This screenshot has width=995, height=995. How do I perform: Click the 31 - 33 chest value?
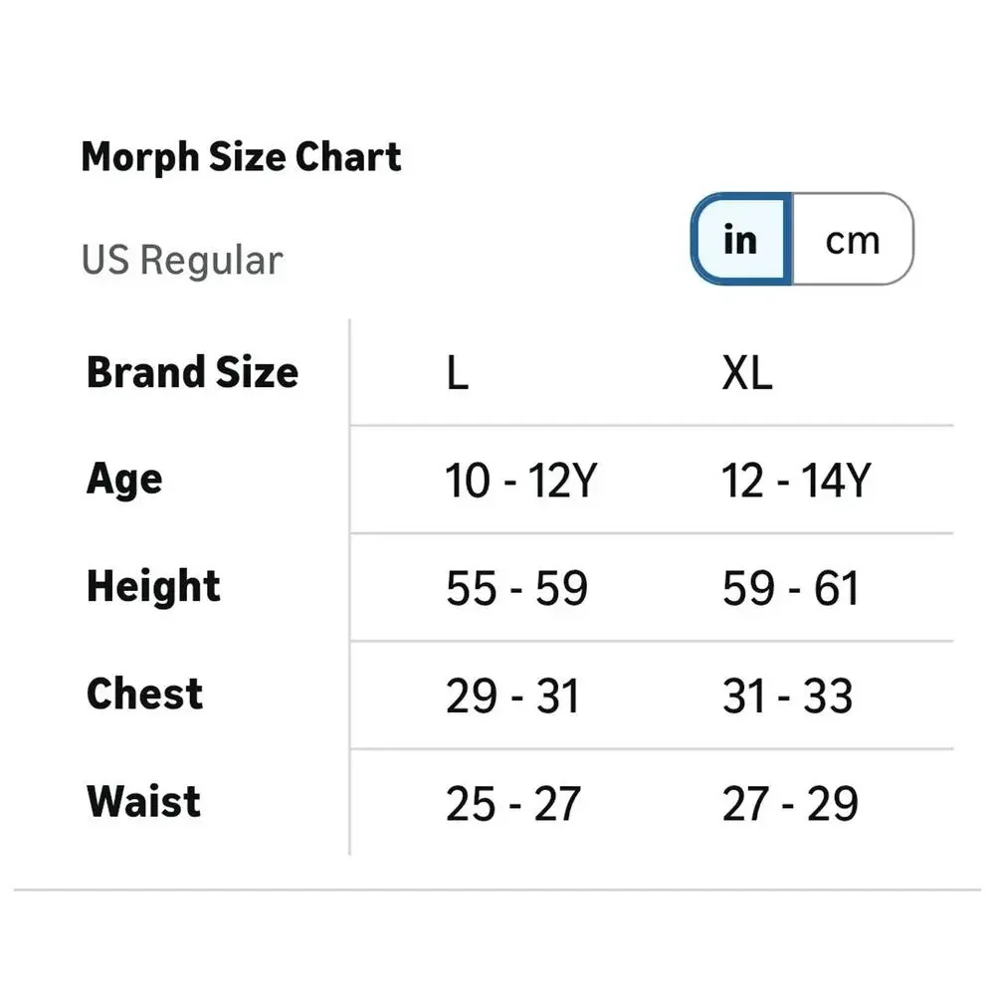point(787,696)
